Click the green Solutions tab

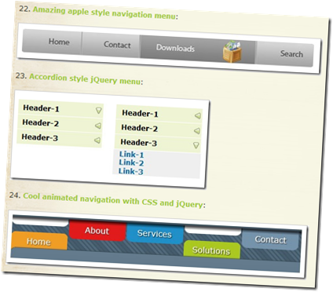pyautogui.click(x=211, y=250)
